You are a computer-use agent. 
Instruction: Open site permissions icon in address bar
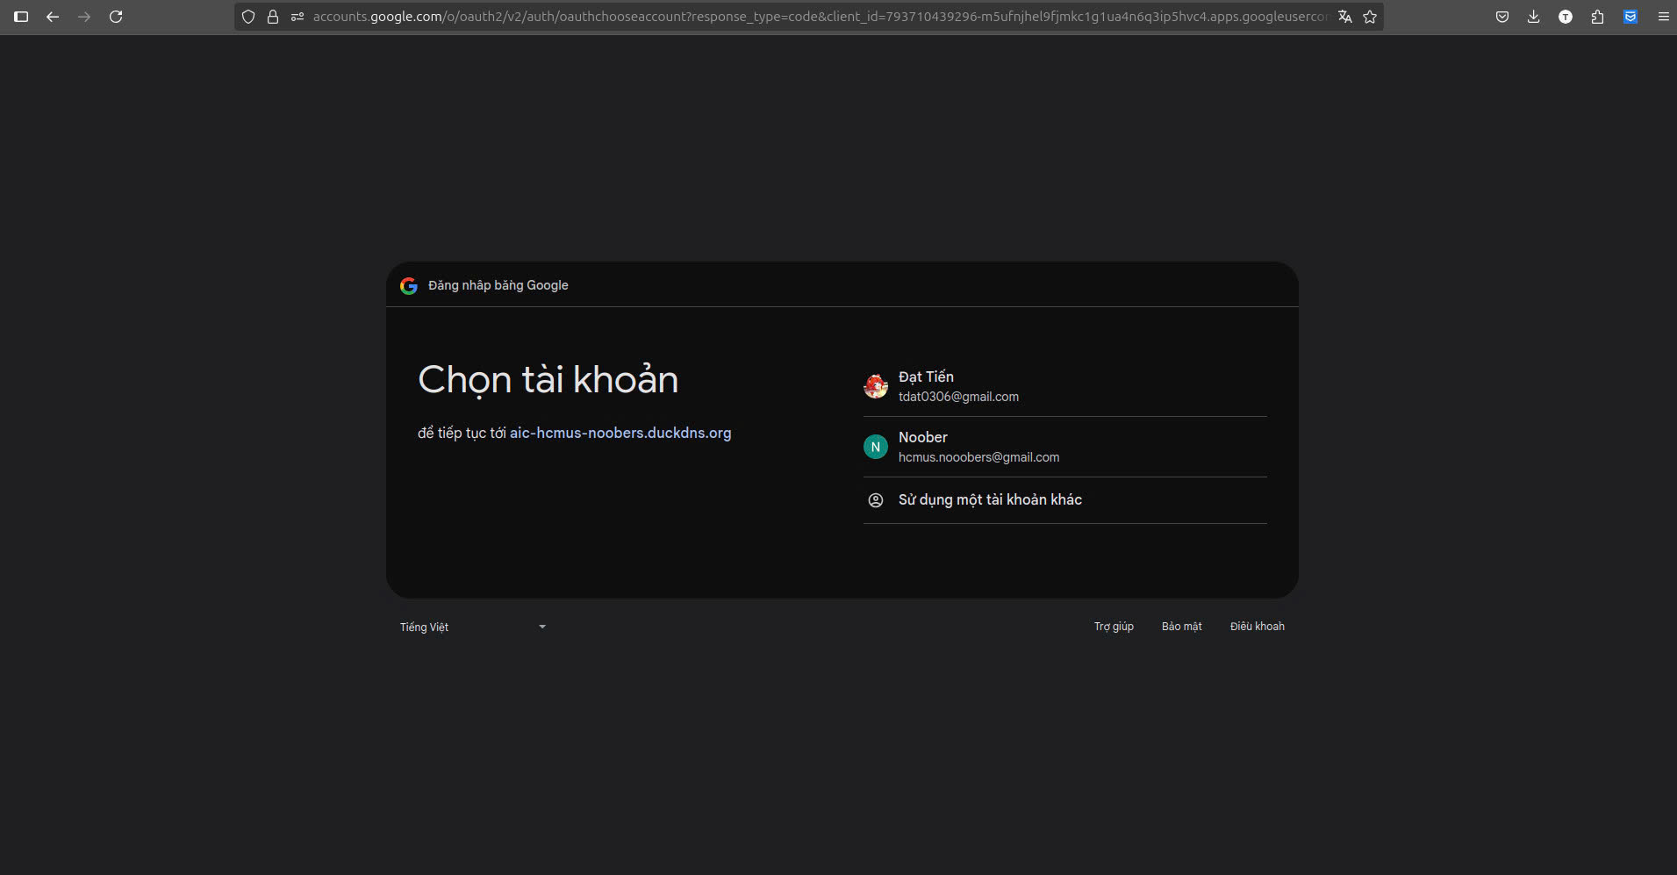(297, 17)
